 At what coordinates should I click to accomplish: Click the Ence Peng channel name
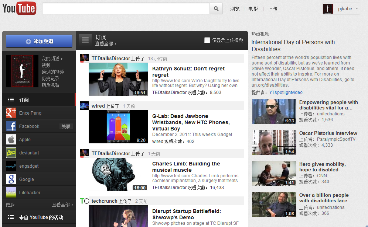click(30, 113)
